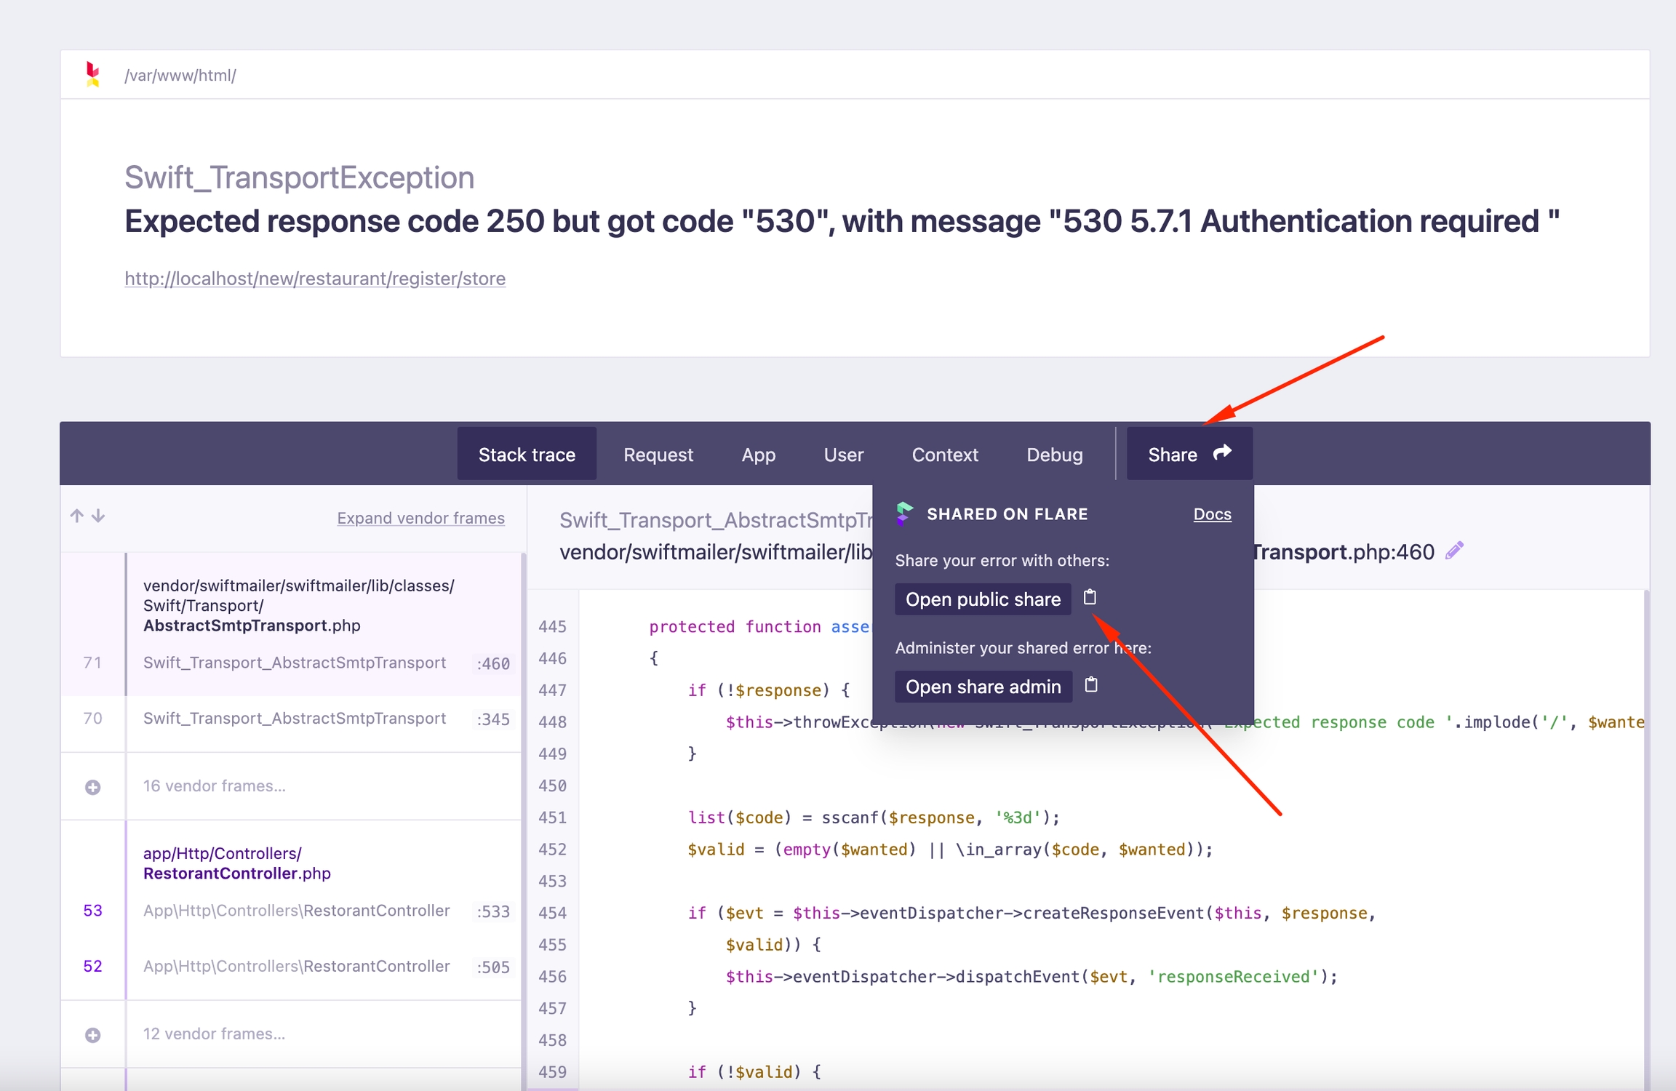
Task: Select stack frame 53 RestorantController :533
Action: (296, 911)
